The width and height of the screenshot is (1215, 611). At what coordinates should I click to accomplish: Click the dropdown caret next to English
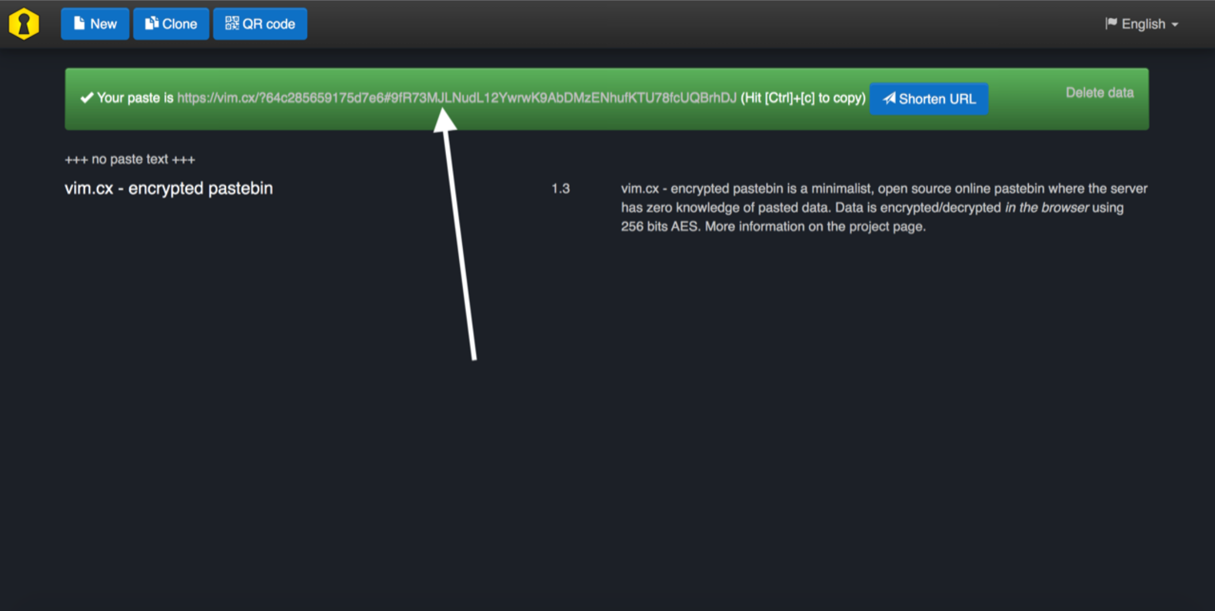(x=1174, y=25)
